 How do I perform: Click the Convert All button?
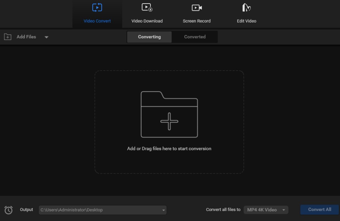[x=320, y=210]
